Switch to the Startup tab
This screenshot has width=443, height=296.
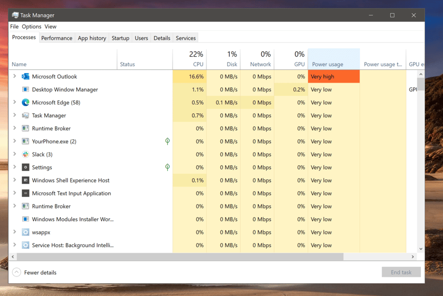(120, 38)
